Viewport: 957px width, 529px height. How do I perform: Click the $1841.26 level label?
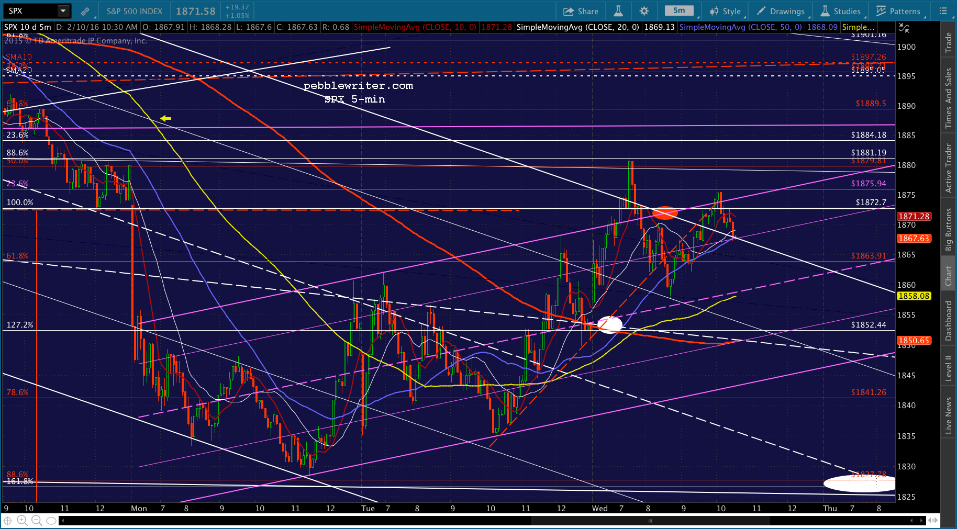coord(869,392)
